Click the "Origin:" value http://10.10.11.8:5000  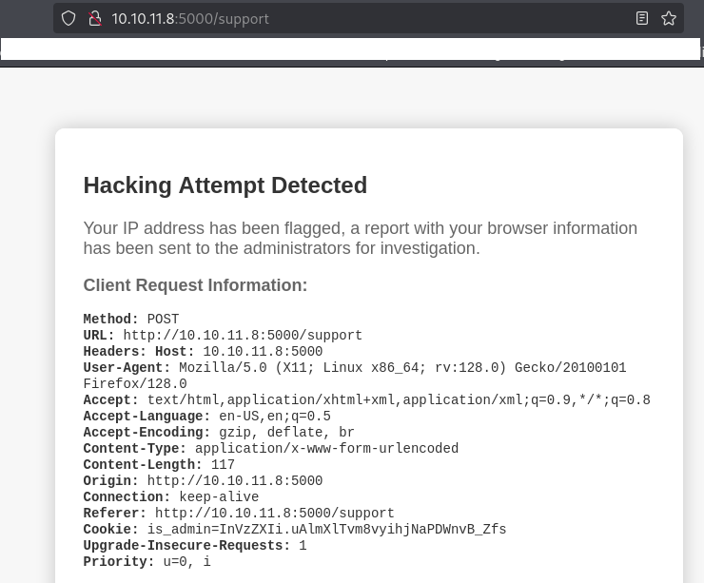(x=235, y=480)
